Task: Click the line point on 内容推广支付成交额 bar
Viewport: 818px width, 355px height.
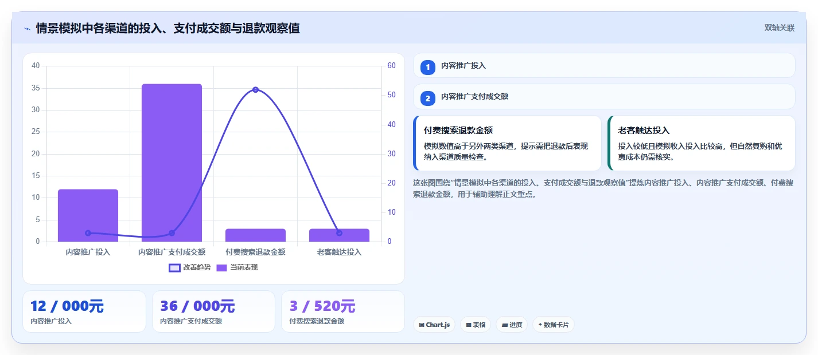Action: 172,233
